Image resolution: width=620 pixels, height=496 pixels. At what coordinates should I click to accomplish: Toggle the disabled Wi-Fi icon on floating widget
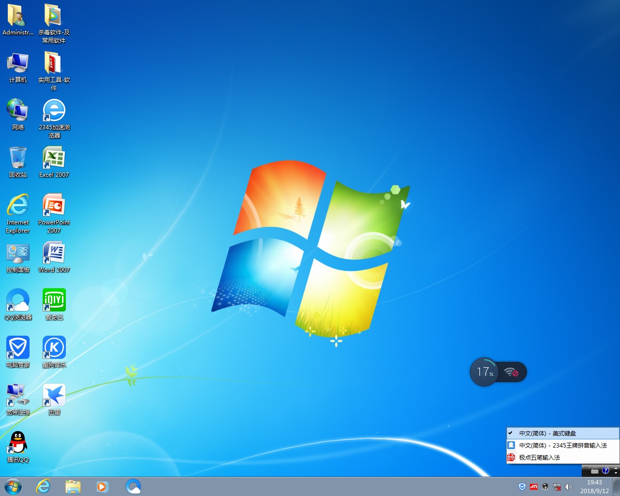click(511, 372)
